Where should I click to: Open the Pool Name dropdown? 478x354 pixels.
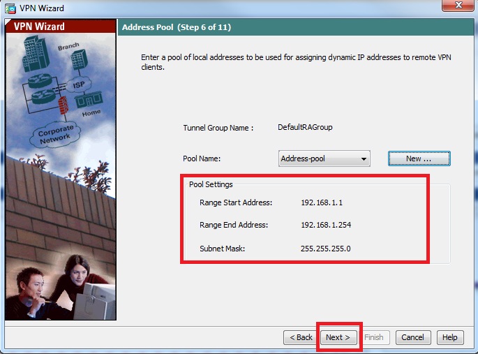(x=324, y=158)
